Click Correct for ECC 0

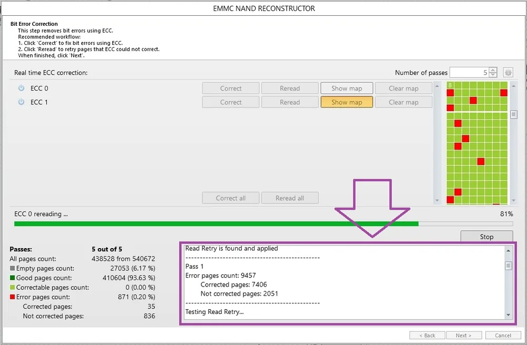tap(231, 88)
